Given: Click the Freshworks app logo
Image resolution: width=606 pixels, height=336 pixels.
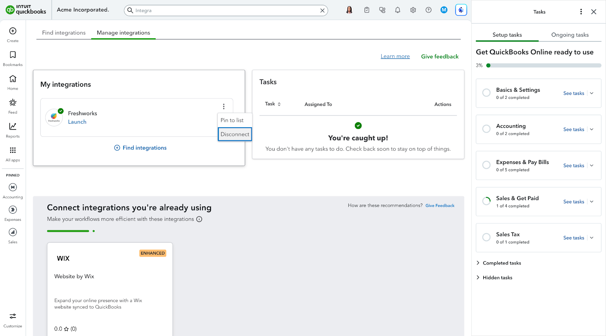Looking at the screenshot, I should point(54,117).
